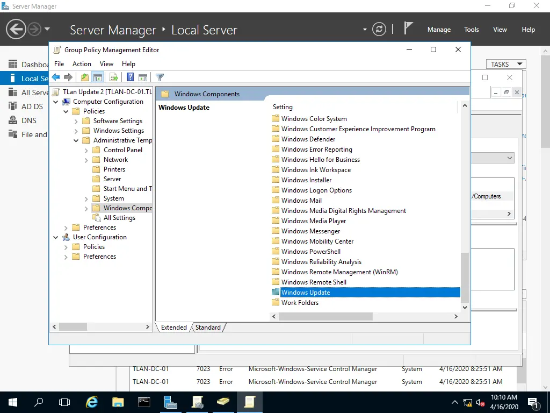
Task: Launch Internet Explorer from taskbar
Action: click(91, 402)
